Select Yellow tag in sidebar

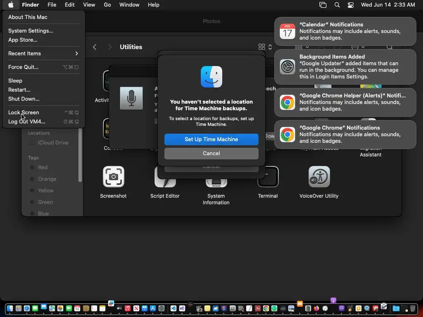point(46,191)
